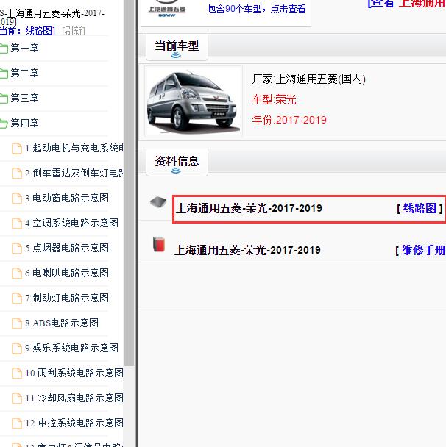Open 4.空调系统电路示意图
Screen dimensions: 446x447
pyautogui.click(x=71, y=223)
